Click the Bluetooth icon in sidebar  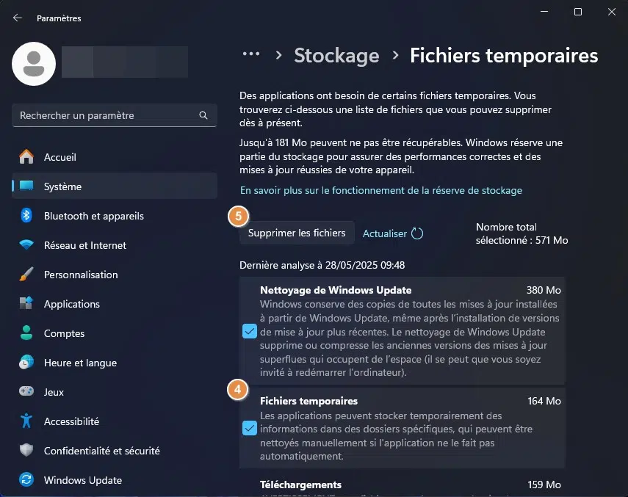click(x=27, y=216)
